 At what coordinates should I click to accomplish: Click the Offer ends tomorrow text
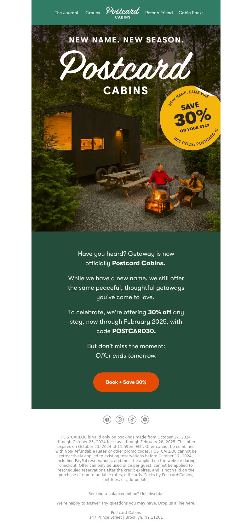click(x=126, y=356)
